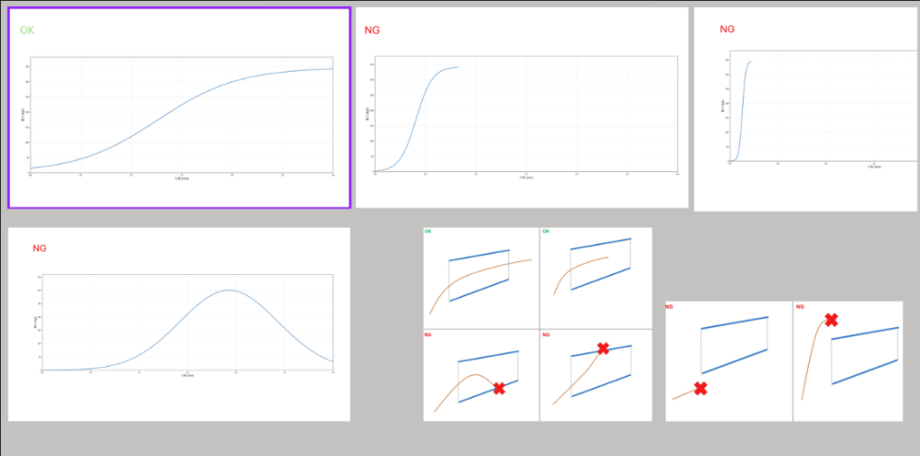The image size is (920, 456).
Task: Click the OK panel where the curve ends inside the parallelogram
Action: (x=596, y=278)
